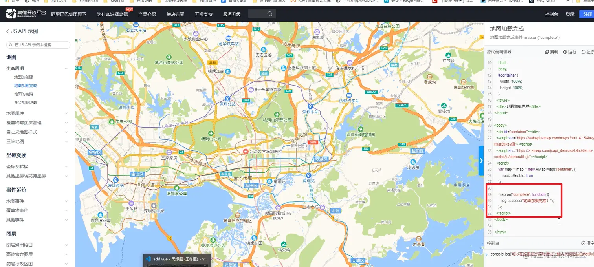The image size is (594, 267).
Task: Click the 盐田区 district label
Action: [418, 151]
